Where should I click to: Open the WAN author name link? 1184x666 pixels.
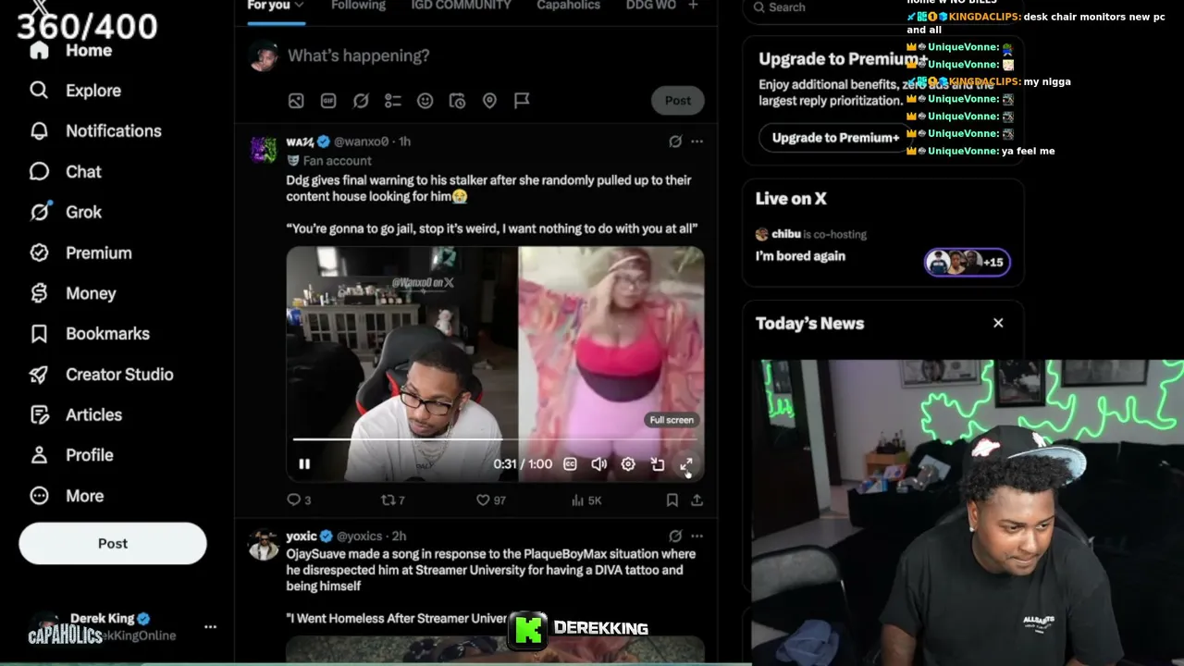pyautogui.click(x=300, y=142)
